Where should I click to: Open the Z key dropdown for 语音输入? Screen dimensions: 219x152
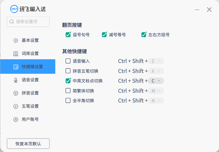(156, 61)
